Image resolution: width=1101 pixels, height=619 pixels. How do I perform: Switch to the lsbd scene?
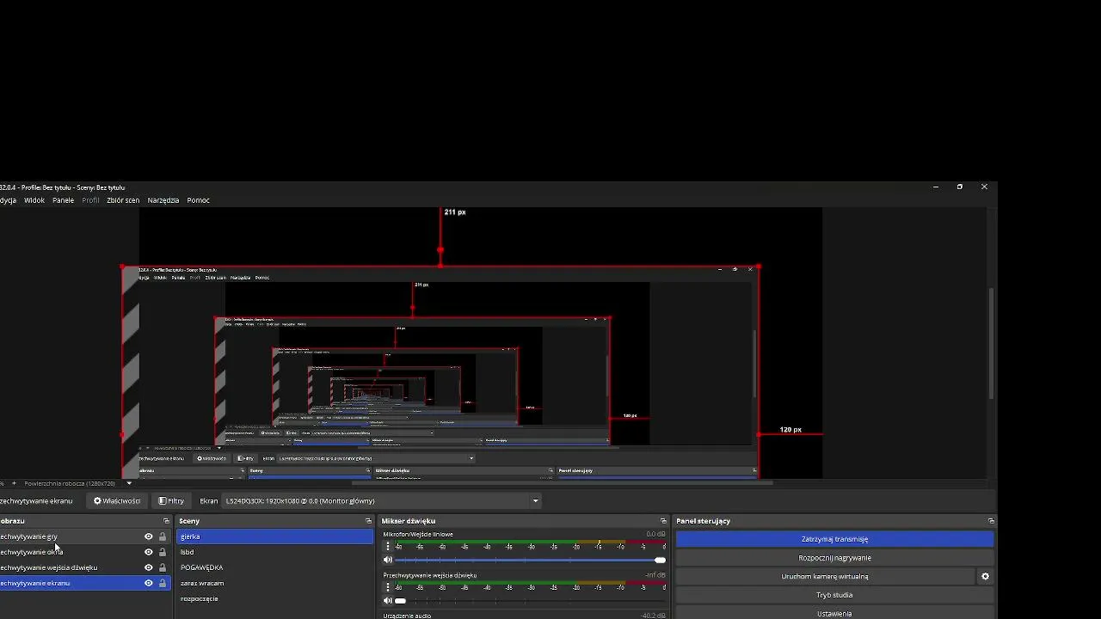point(274,552)
